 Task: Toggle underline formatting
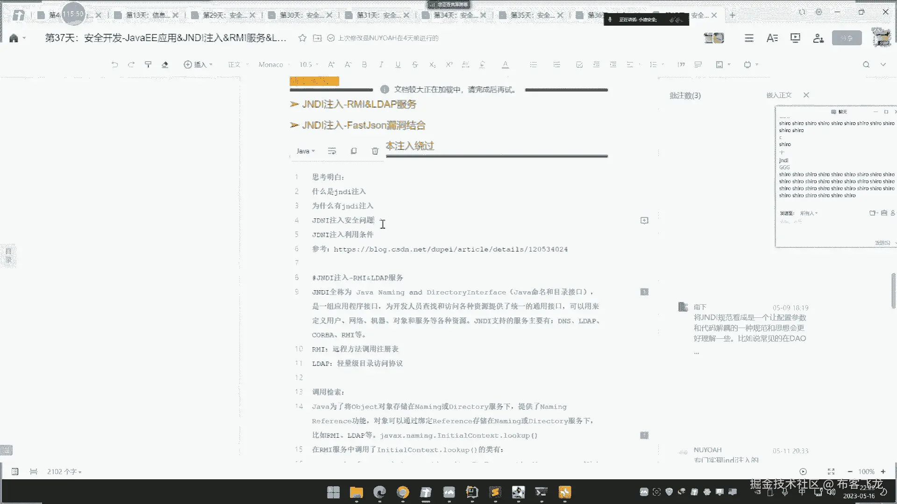click(x=398, y=65)
